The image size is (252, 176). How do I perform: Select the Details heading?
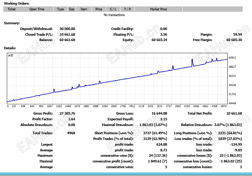pyautogui.click(x=10, y=48)
